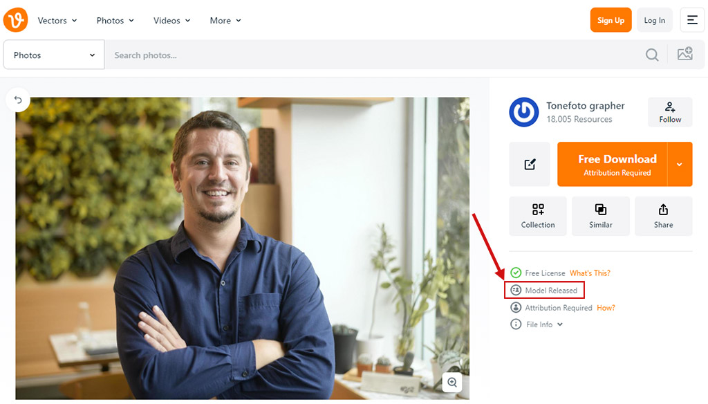Open the hamburger menu in the header
Image resolution: width=708 pixels, height=404 pixels.
pos(692,19)
